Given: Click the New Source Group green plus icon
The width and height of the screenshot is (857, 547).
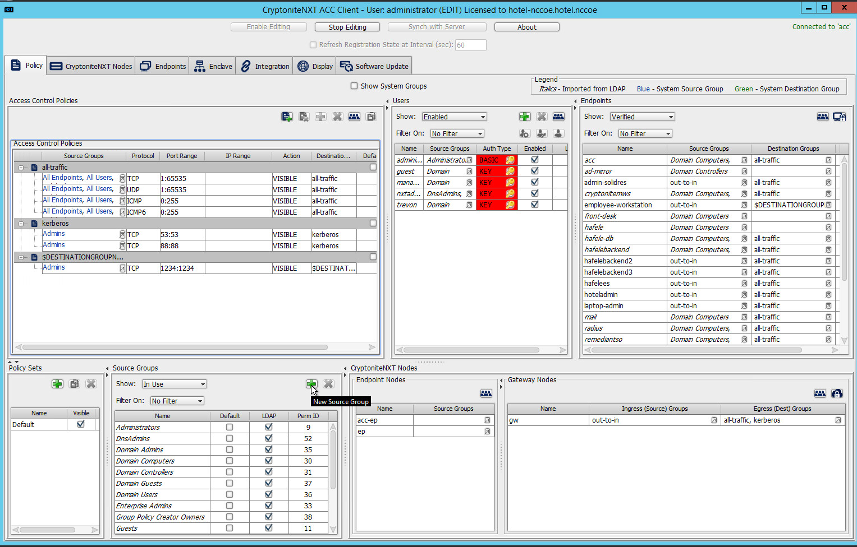Looking at the screenshot, I should [311, 384].
